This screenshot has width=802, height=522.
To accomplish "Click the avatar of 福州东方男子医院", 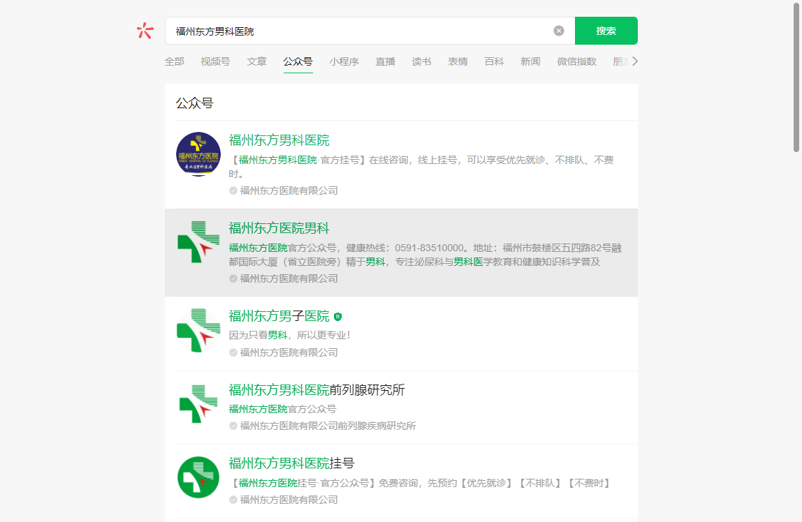I will (x=198, y=331).
